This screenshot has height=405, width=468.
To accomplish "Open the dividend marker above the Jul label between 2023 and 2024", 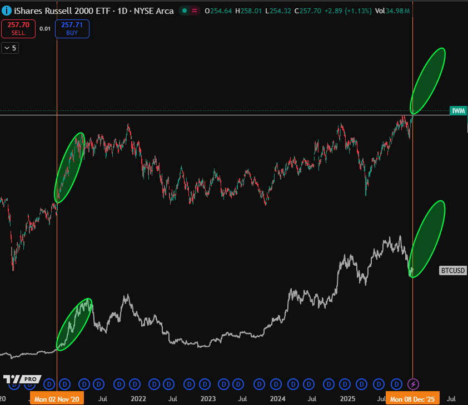I will pyautogui.click(x=238, y=384).
